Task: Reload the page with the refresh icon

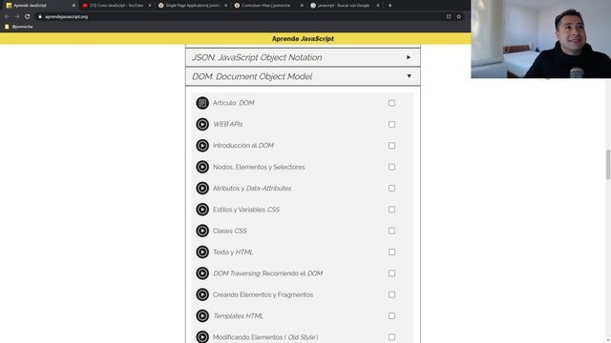Action: pos(28,17)
